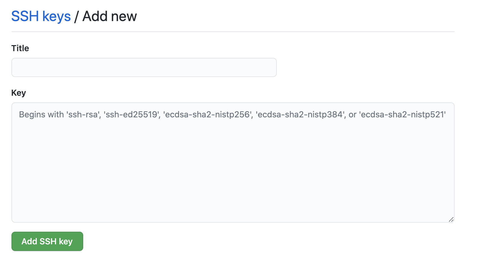Viewport: 495px width, 266px height.
Task: Click the Key field label
Action: pos(19,93)
